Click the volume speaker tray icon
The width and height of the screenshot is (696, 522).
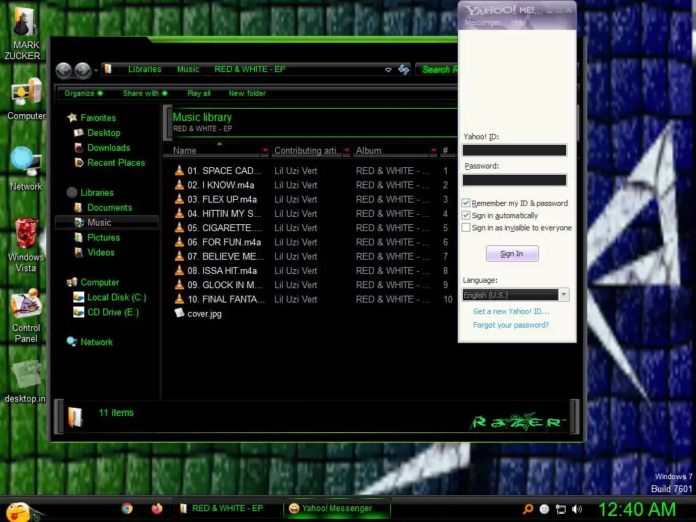[577, 509]
